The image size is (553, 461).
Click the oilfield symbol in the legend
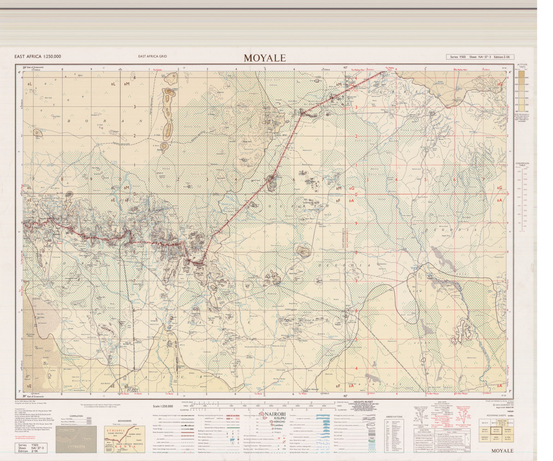[x=233, y=443]
